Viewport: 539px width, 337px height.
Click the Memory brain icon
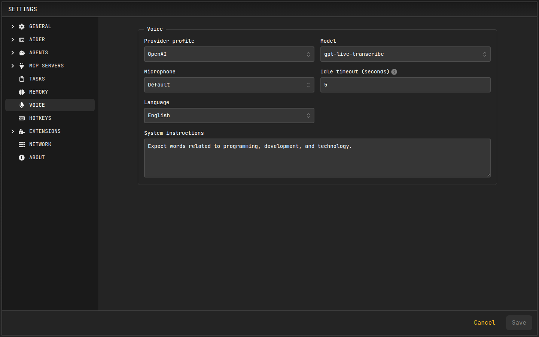point(22,92)
